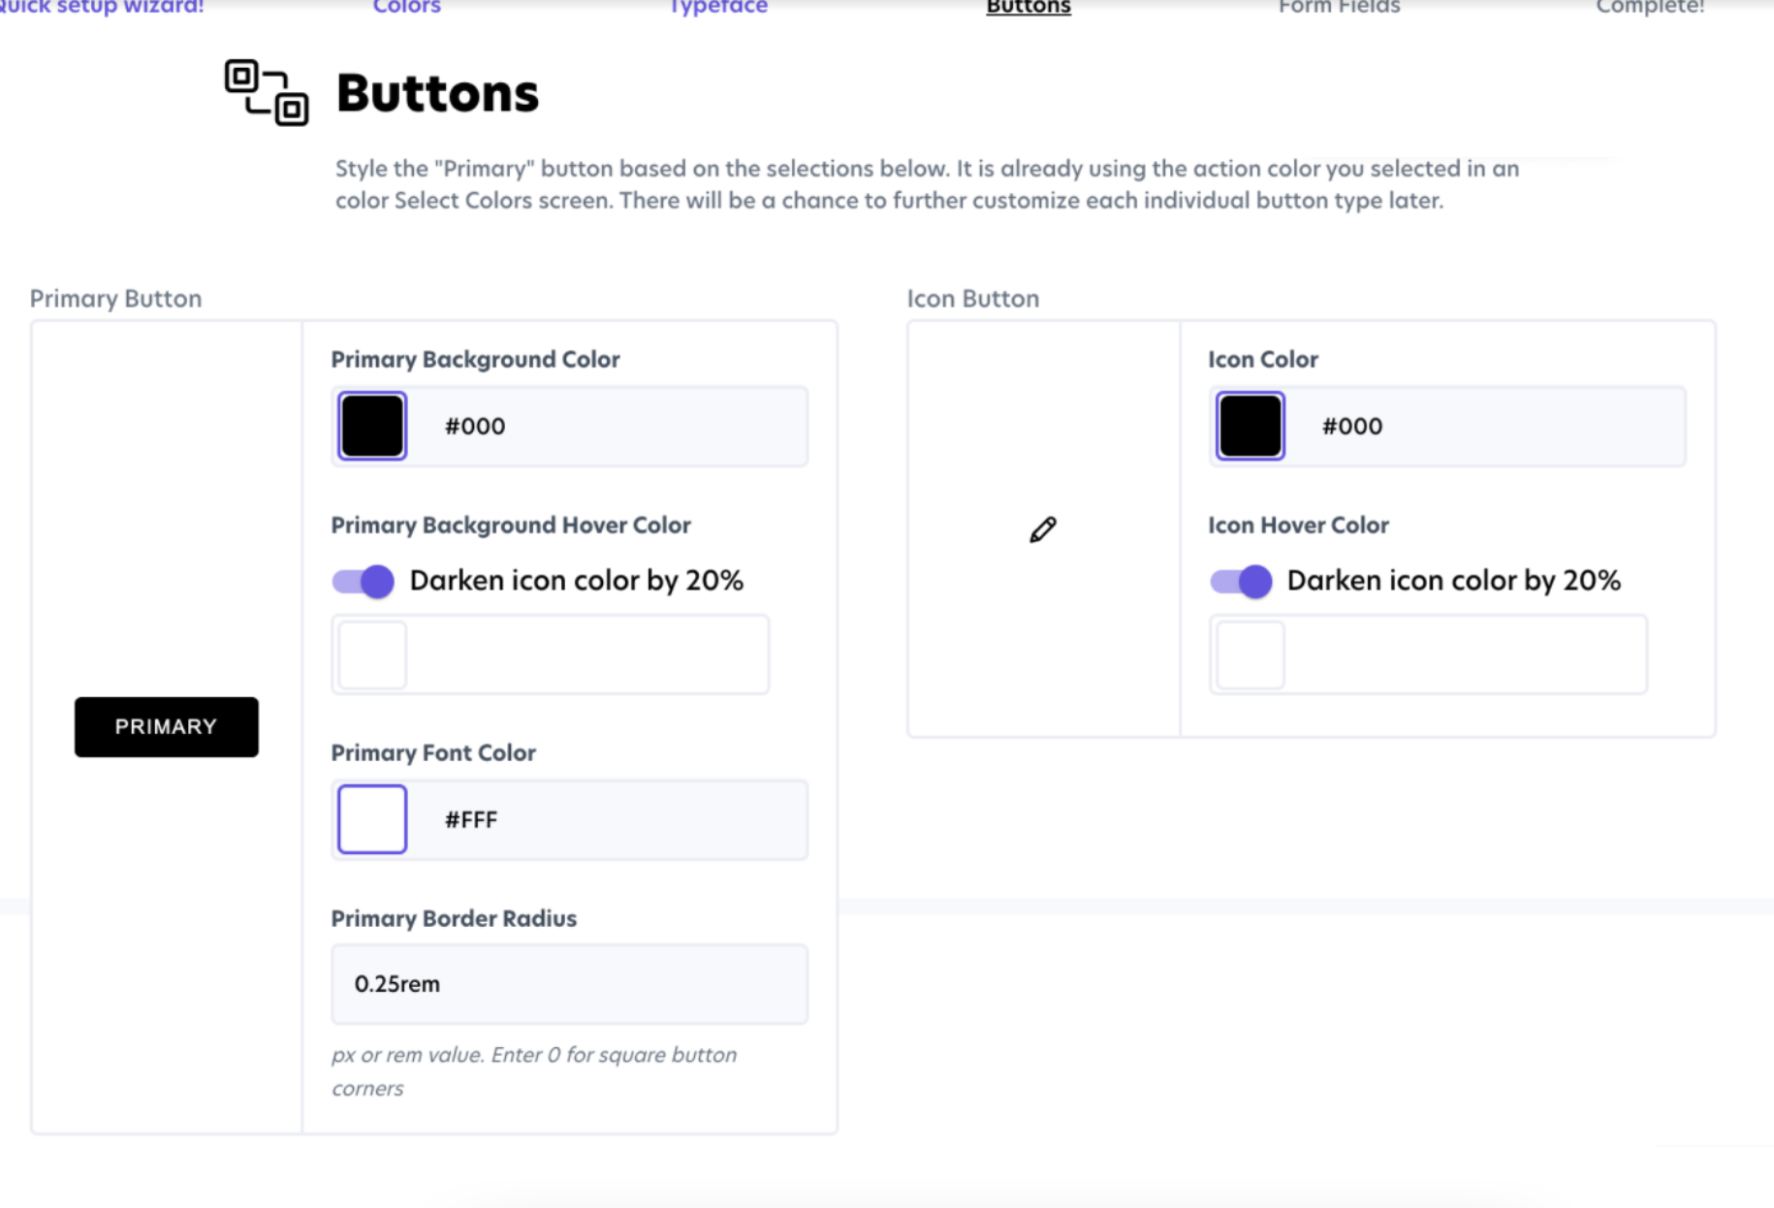The height and width of the screenshot is (1208, 1774).
Task: Click the black PRIMARY preview button
Action: coord(167,727)
